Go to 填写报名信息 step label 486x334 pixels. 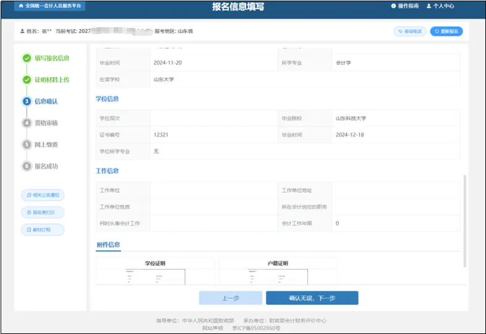click(x=52, y=58)
